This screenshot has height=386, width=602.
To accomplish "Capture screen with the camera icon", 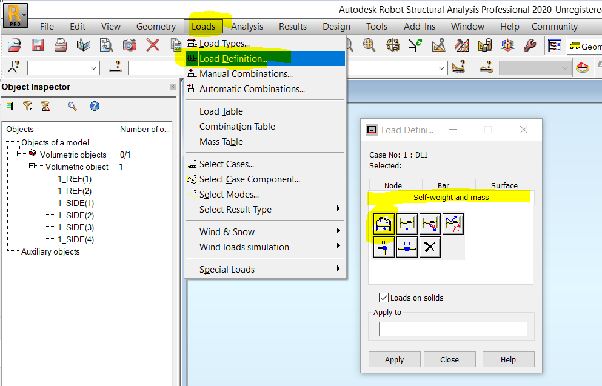I will click(129, 45).
